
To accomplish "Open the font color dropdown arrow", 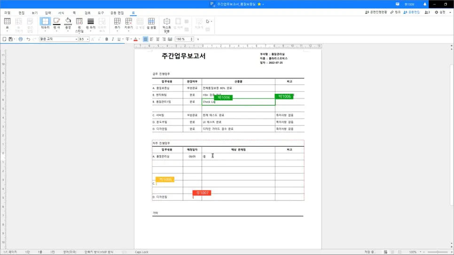I will (x=139, y=39).
